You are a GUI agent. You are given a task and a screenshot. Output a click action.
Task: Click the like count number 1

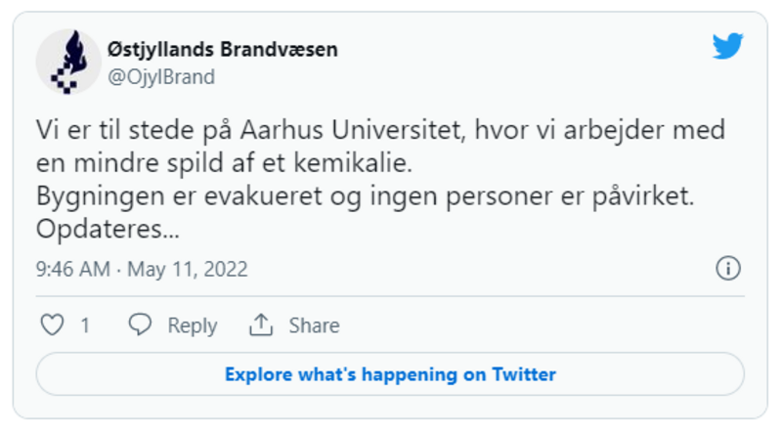pyautogui.click(x=85, y=325)
